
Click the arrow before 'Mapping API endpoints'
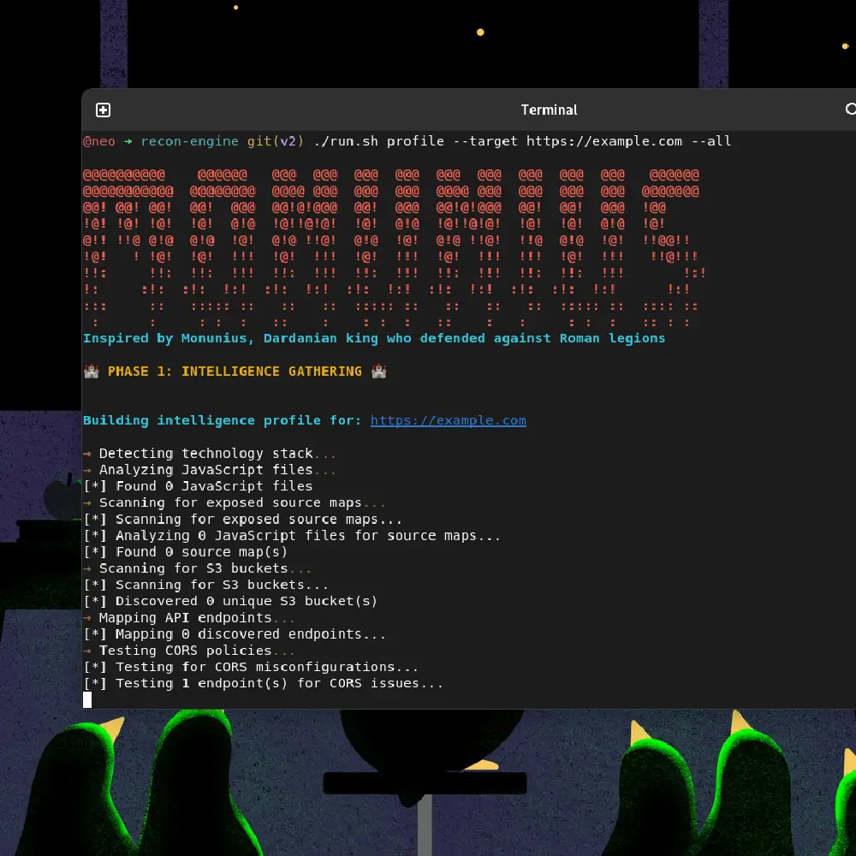tap(87, 618)
